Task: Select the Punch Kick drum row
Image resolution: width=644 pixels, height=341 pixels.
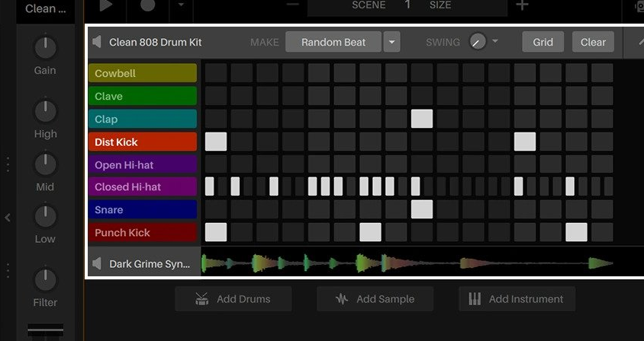Action: [x=143, y=232]
